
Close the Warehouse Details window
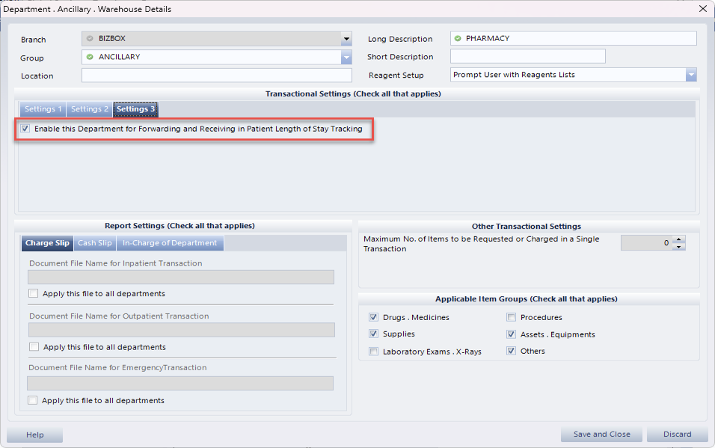pyautogui.click(x=702, y=9)
